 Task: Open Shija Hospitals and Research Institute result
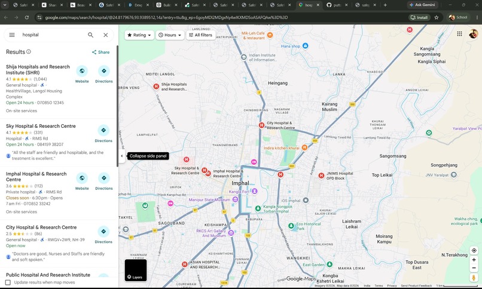tap(38, 70)
